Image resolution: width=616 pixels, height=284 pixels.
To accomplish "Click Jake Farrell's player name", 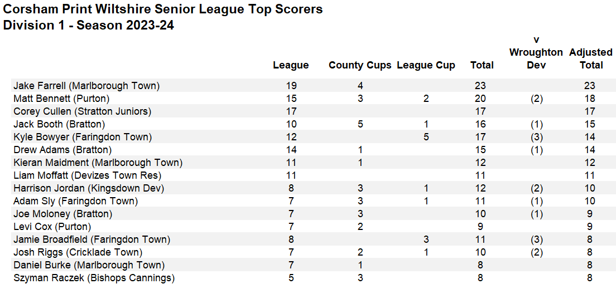I will pos(86,86).
